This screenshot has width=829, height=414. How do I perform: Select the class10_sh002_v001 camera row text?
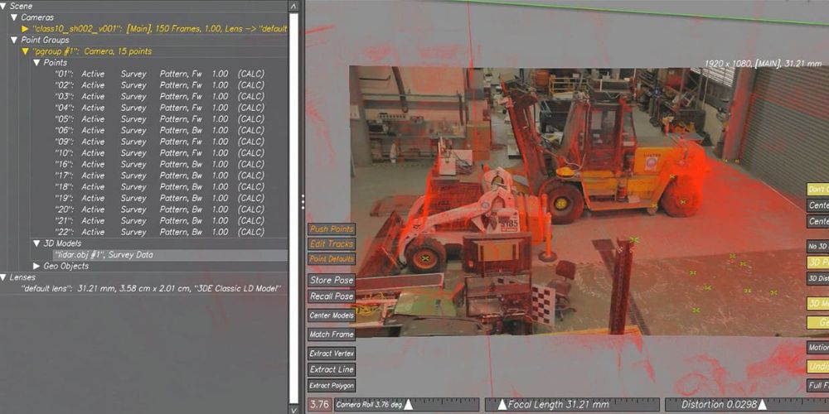[160, 29]
